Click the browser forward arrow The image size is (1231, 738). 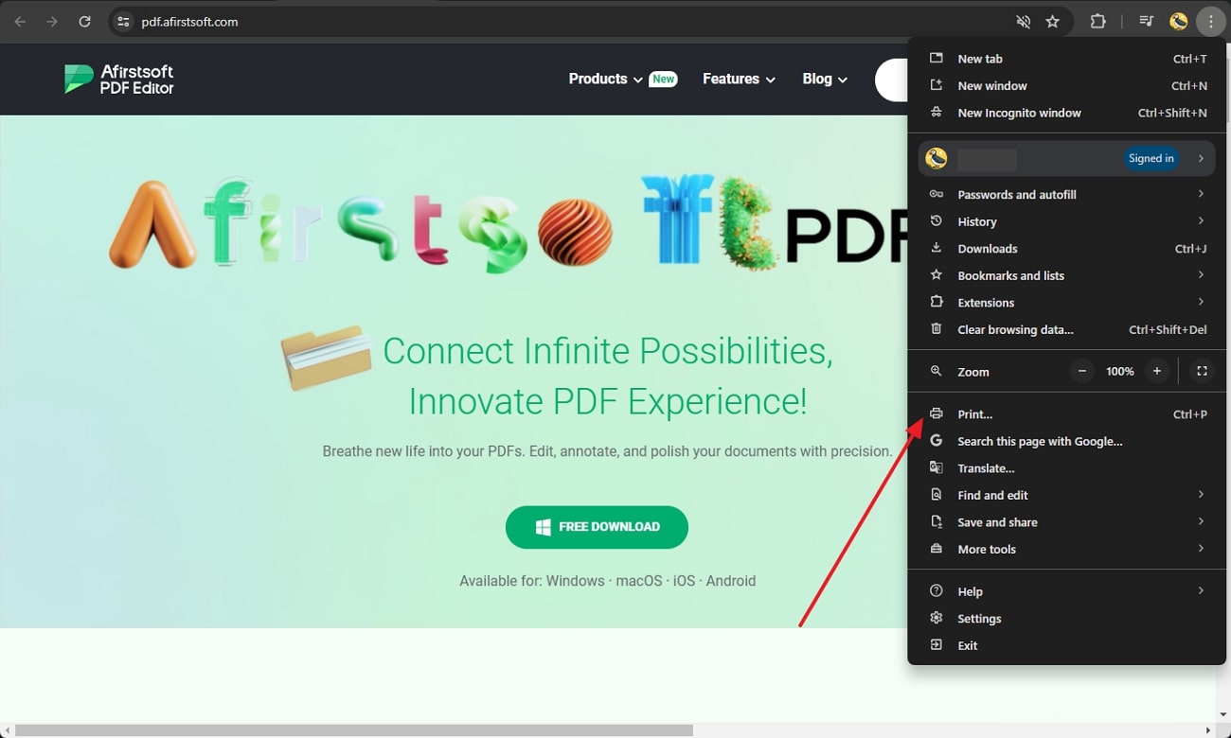pyautogui.click(x=52, y=21)
